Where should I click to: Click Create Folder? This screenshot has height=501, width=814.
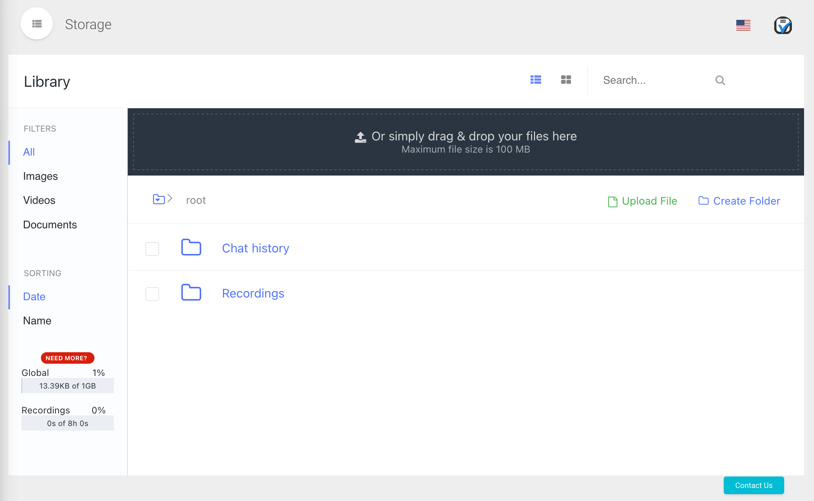pyautogui.click(x=738, y=201)
